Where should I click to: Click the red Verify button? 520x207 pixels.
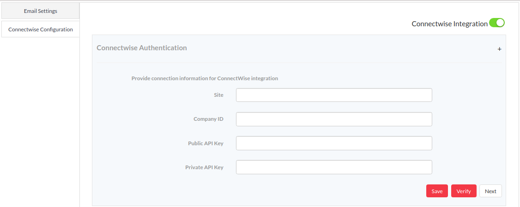(x=464, y=191)
